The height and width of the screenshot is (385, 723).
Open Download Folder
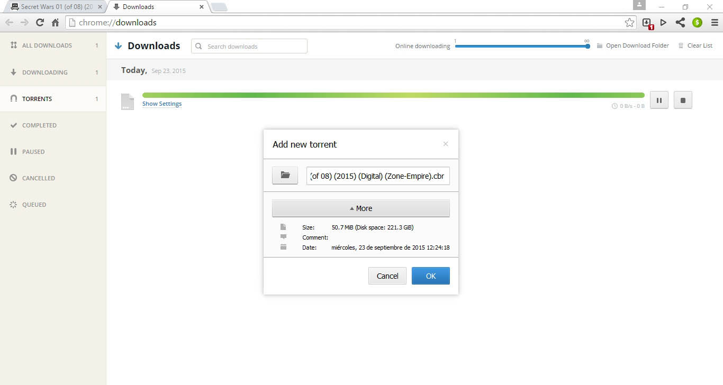tap(632, 45)
